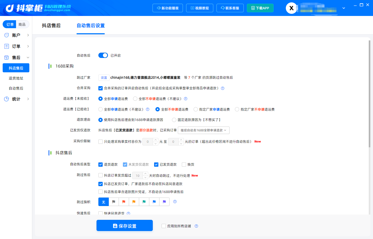Click the 账户 sidebar icon
The image size is (373, 239).
pyautogui.click(x=6, y=35)
